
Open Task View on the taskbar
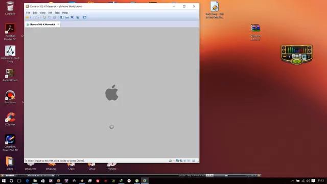19,180
